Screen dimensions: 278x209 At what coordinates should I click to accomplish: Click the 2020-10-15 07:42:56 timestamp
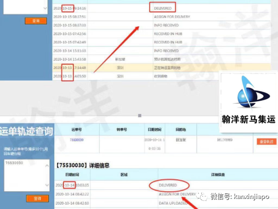(70, 34)
